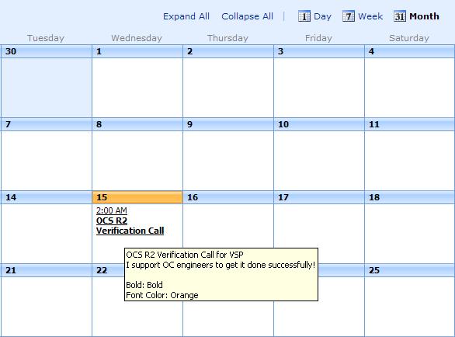Expand all calendar items

click(186, 16)
